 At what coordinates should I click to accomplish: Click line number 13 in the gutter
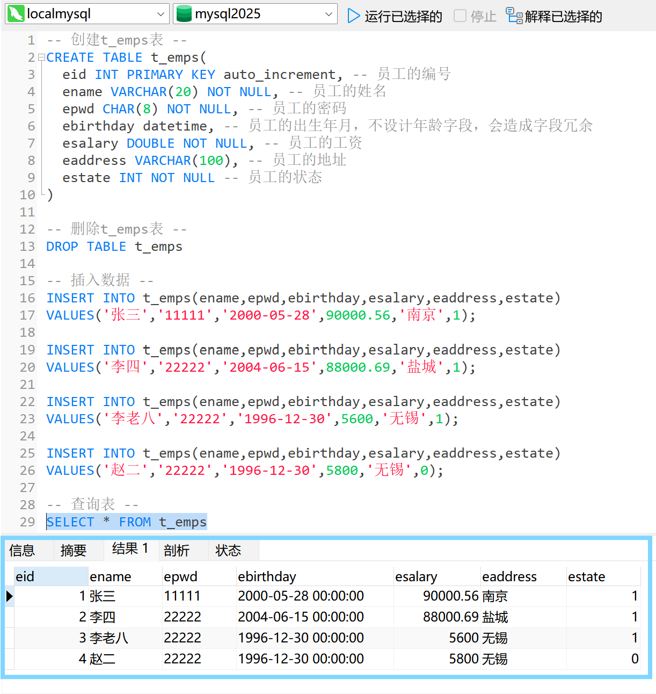tap(27, 247)
